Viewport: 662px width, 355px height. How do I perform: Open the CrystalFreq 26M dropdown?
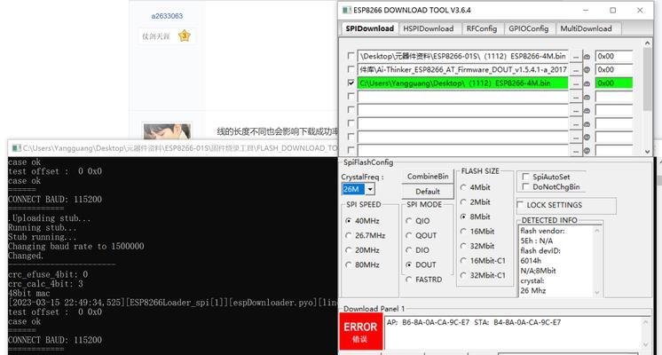coord(370,189)
